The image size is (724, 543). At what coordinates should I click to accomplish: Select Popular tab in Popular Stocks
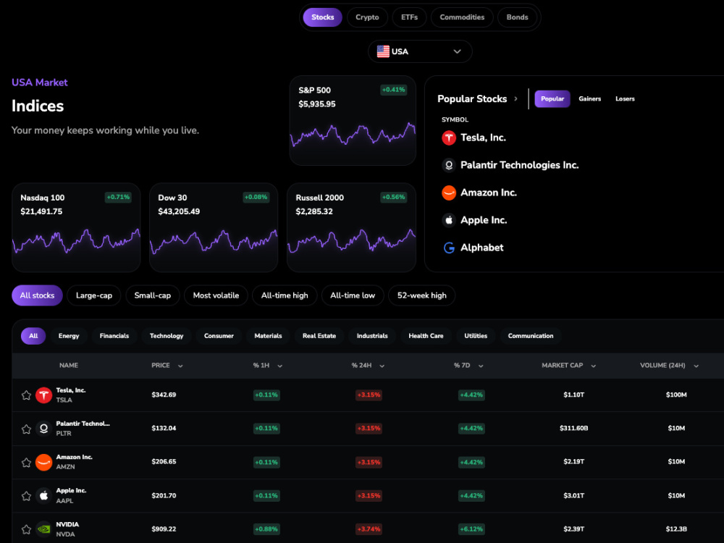552,98
